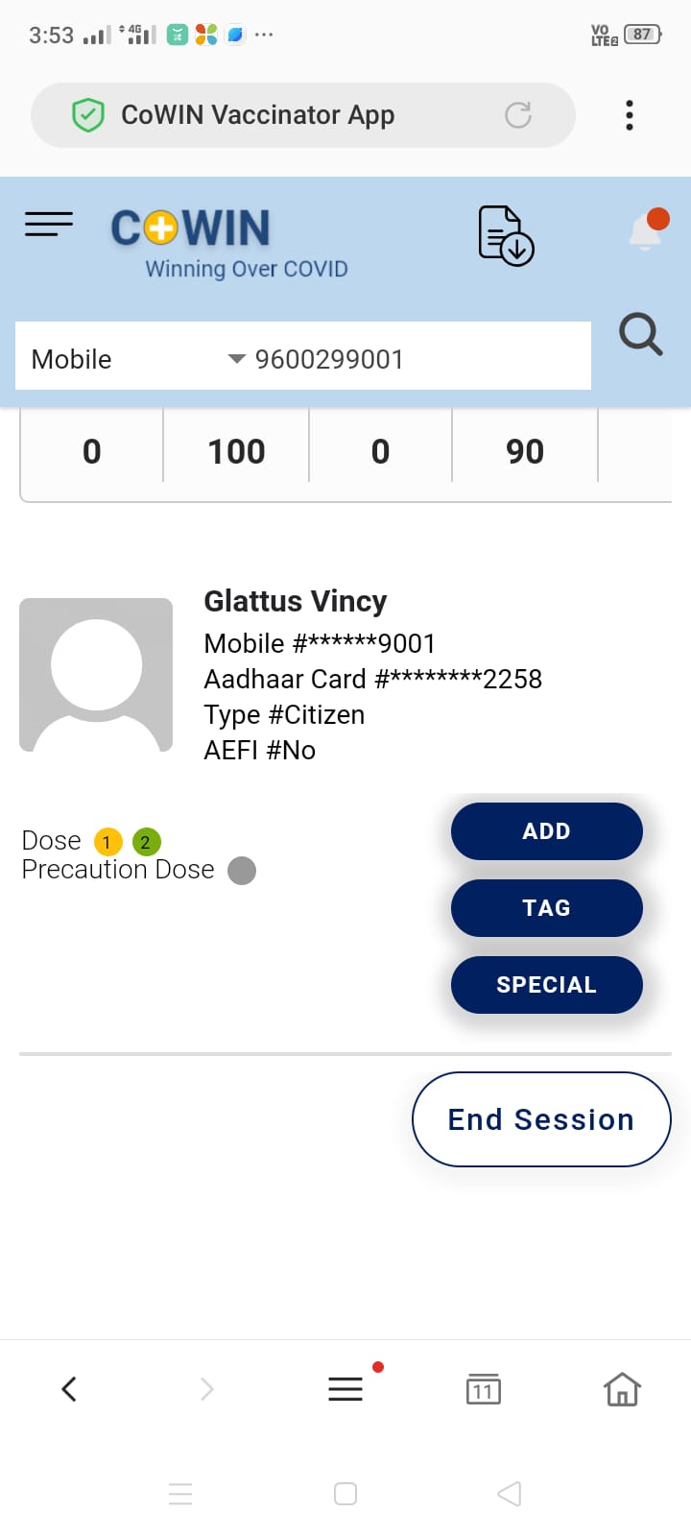Image resolution: width=691 pixels, height=1536 pixels.
Task: Tap the search magnifier icon
Action: pos(640,335)
